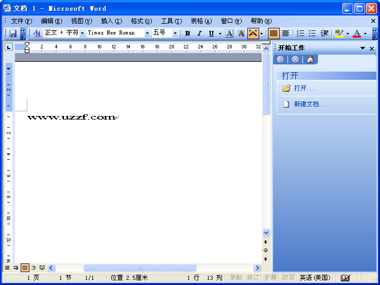Click Select Browse Object circle button
380x285 pixels.
[x=265, y=250]
